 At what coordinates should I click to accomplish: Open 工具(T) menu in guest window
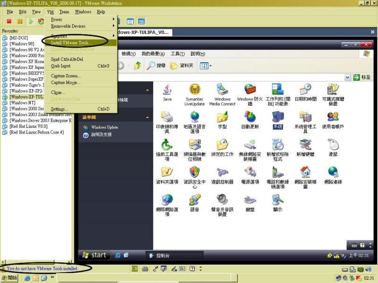tap(178, 53)
